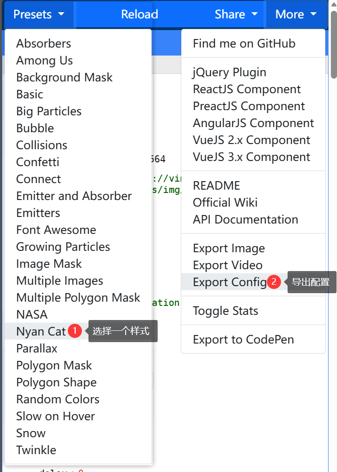Click Export Image option
Image resolution: width=337 pixels, height=472 pixels.
[x=229, y=248]
